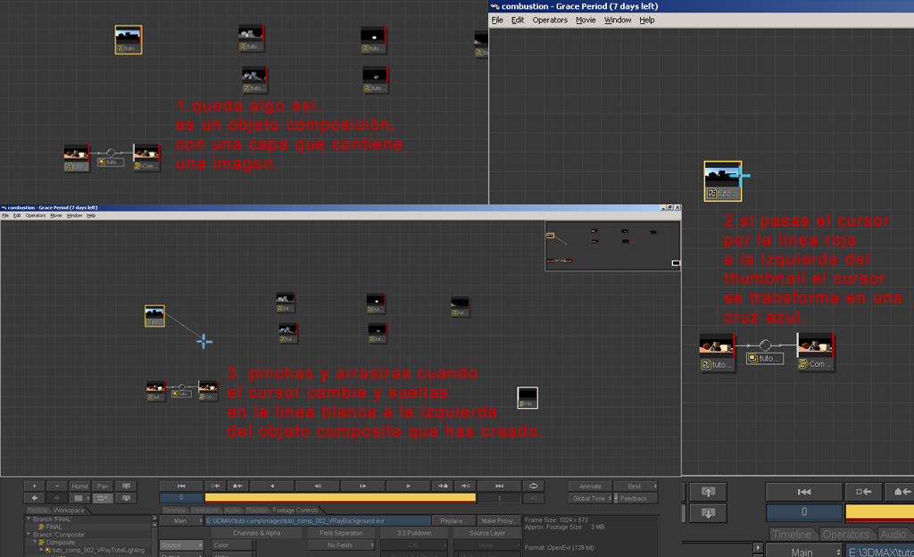The image size is (914, 557).
Task: Click the zoom in plus button in lower window
Action: click(35, 486)
